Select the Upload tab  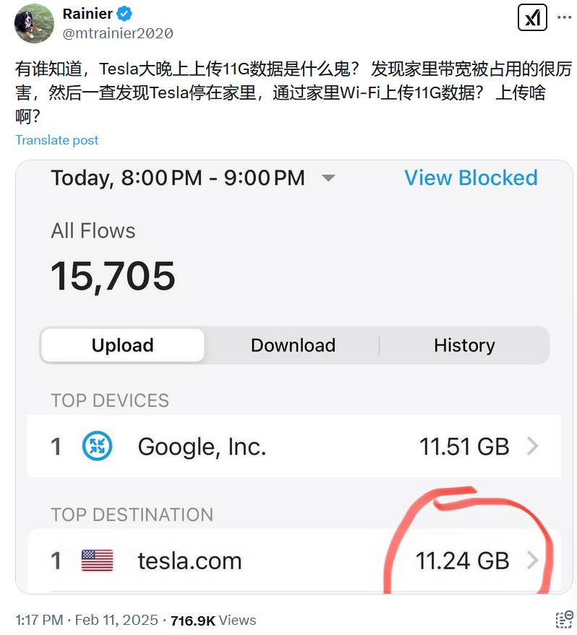pos(122,345)
